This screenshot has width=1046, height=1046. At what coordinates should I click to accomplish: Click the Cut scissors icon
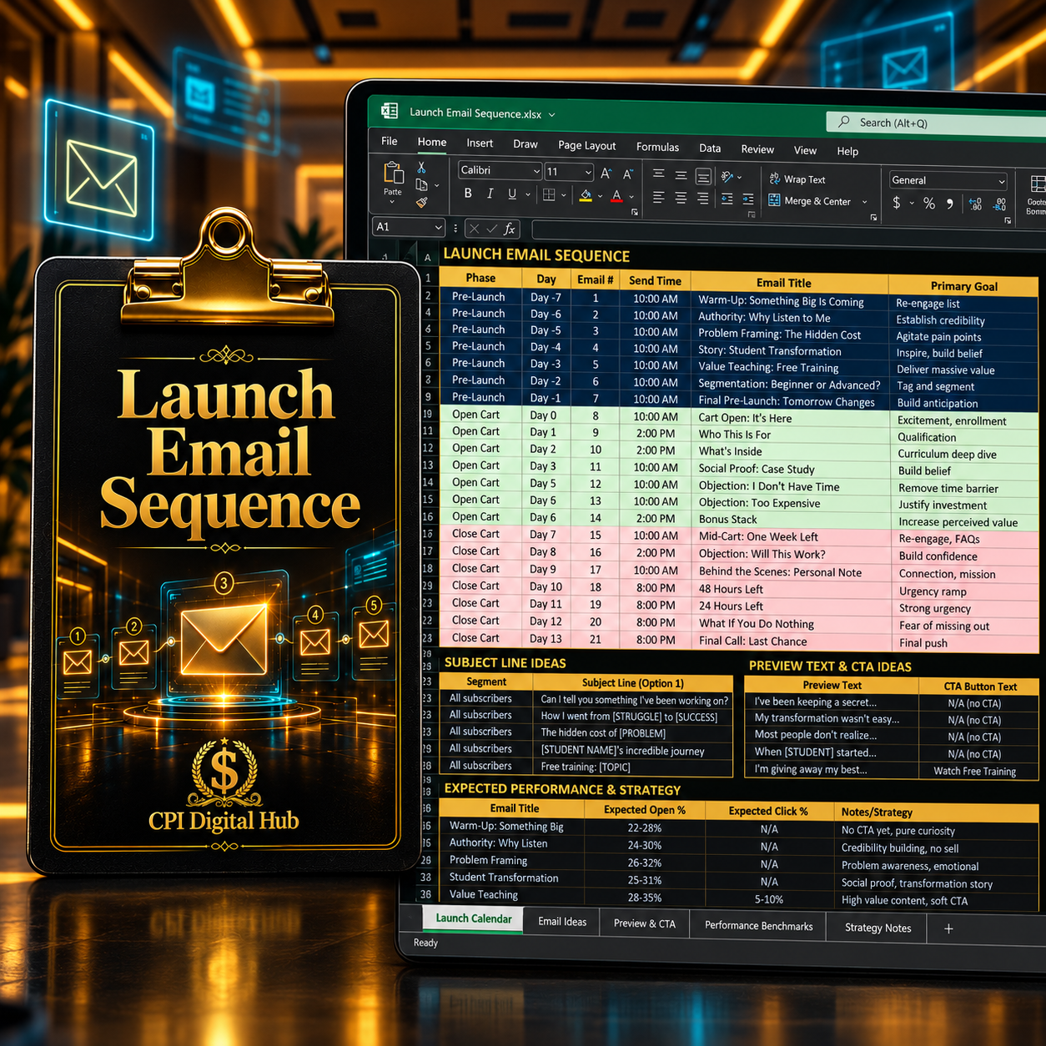click(x=422, y=168)
